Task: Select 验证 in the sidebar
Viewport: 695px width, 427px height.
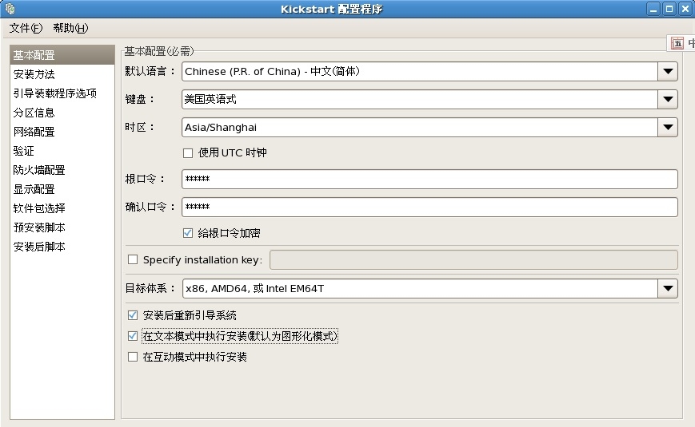Action: pos(62,151)
